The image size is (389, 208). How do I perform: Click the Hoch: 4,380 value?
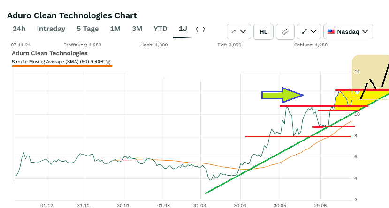154,45
